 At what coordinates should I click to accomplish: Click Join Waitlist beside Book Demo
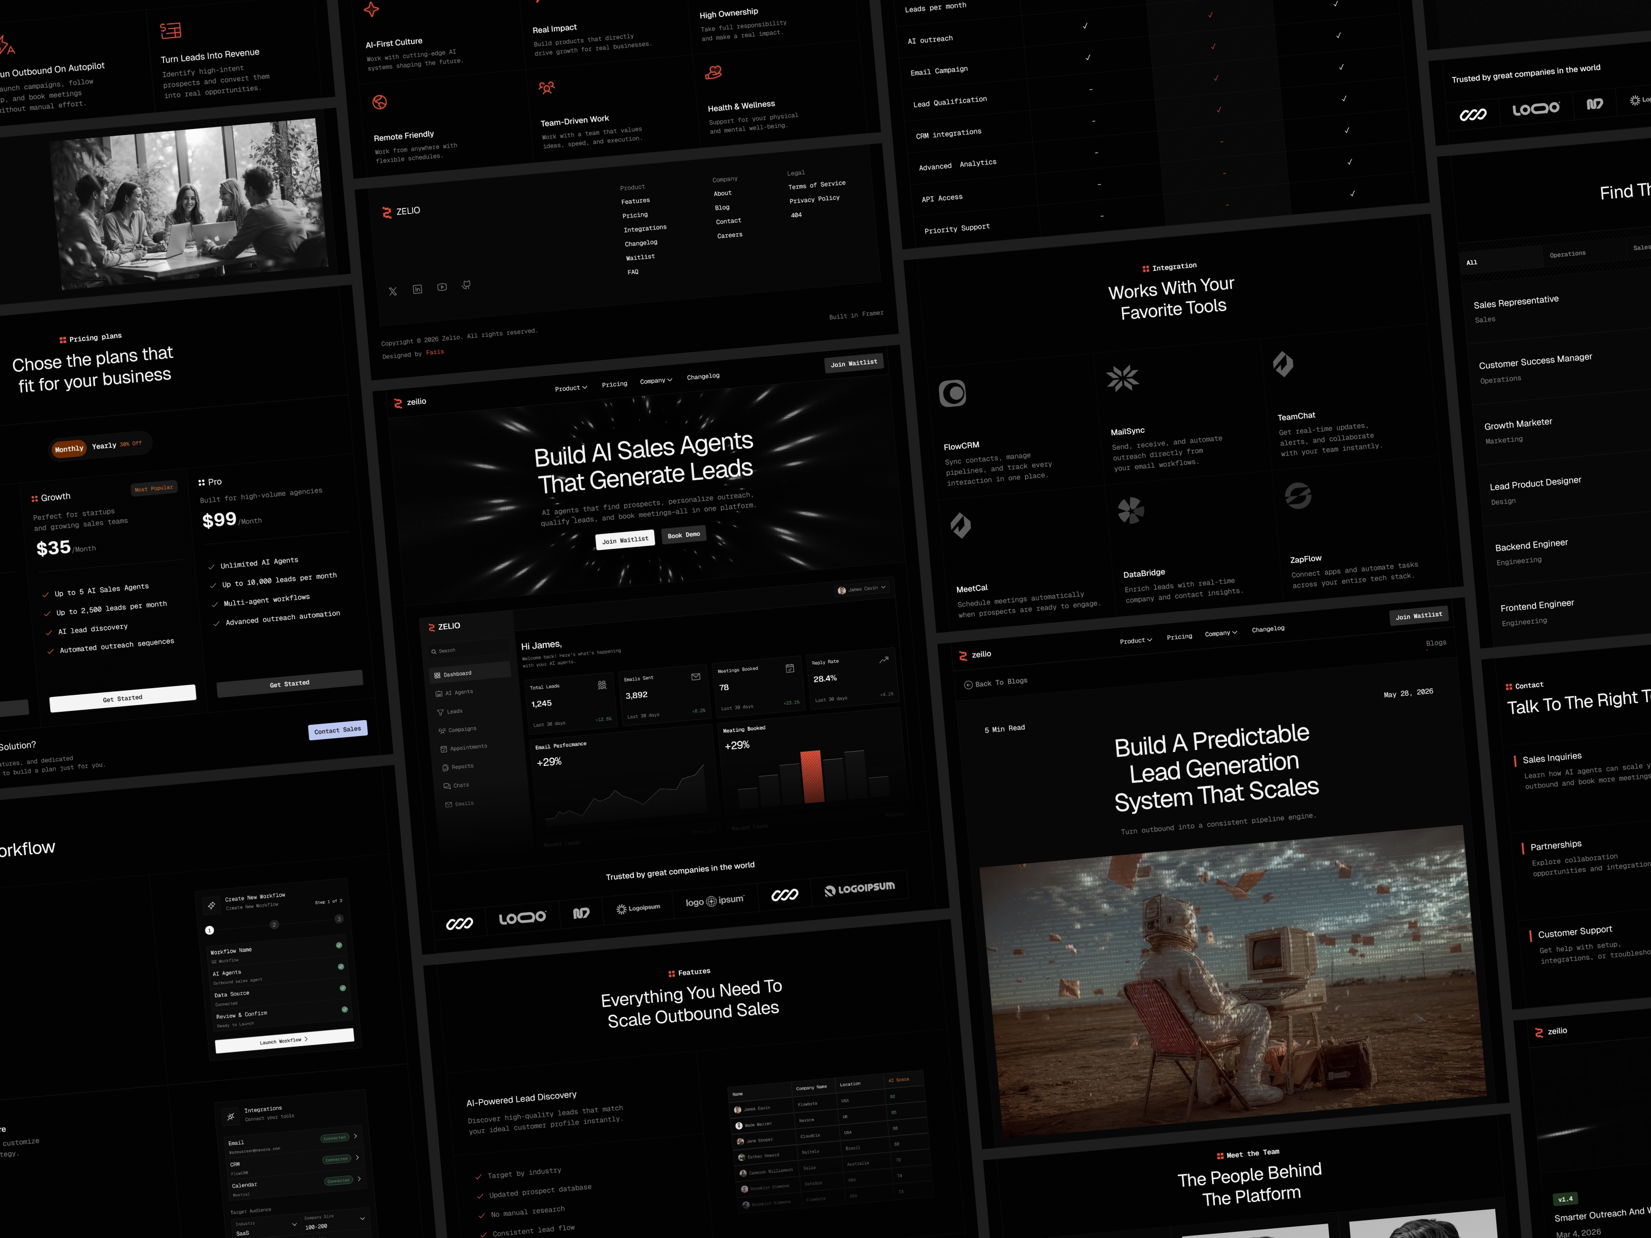pyautogui.click(x=625, y=540)
